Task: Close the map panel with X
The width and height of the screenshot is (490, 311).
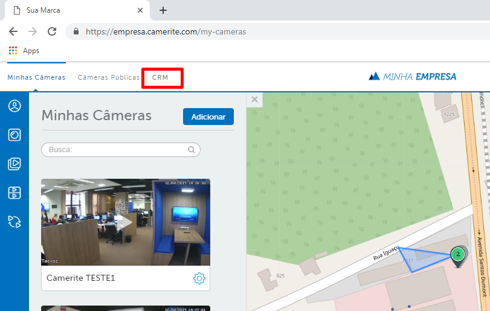Action: [x=254, y=100]
